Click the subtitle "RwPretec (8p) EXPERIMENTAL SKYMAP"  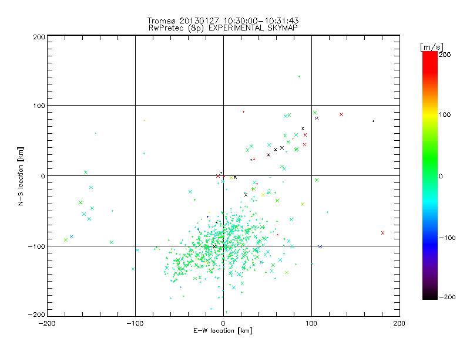pyautogui.click(x=223, y=28)
